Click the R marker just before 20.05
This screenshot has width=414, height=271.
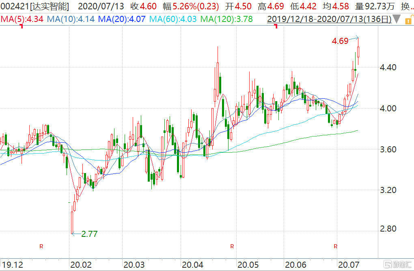pos(232,246)
